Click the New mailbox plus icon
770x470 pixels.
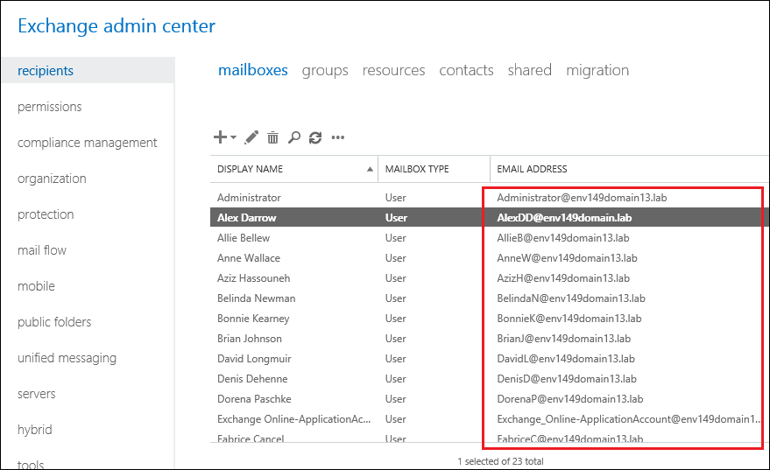(x=220, y=137)
